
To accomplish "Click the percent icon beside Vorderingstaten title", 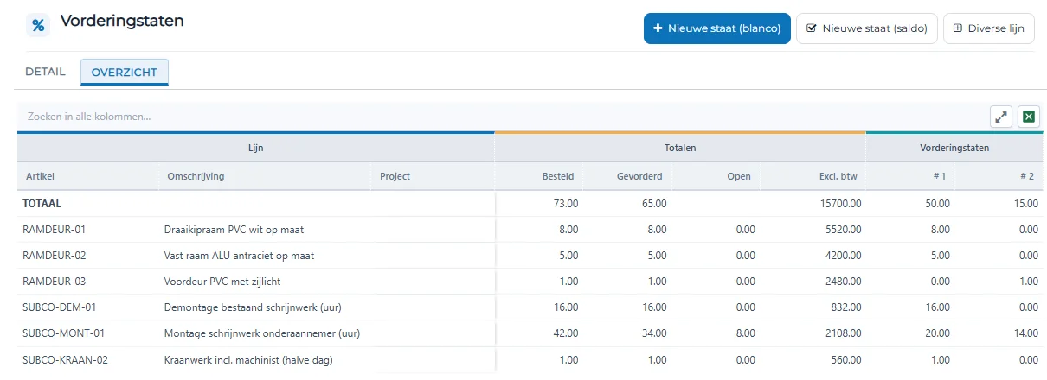I will (x=38, y=25).
